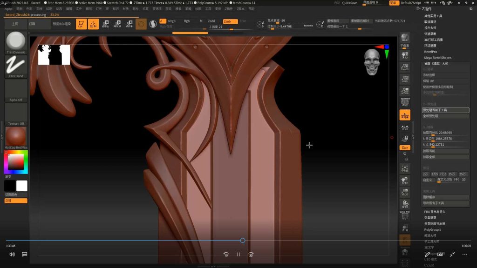Click the Line Fill PolyF icon

(405, 215)
